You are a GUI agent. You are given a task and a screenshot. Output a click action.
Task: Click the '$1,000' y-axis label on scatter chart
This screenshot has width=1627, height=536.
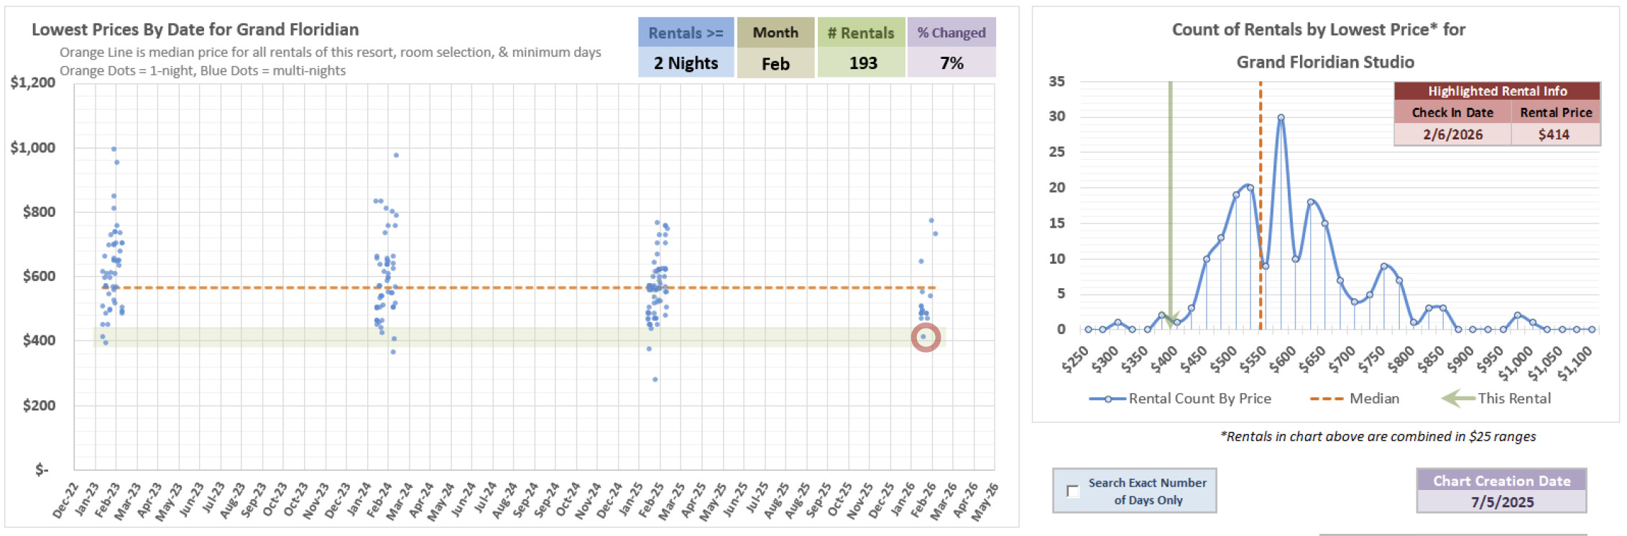tap(33, 148)
